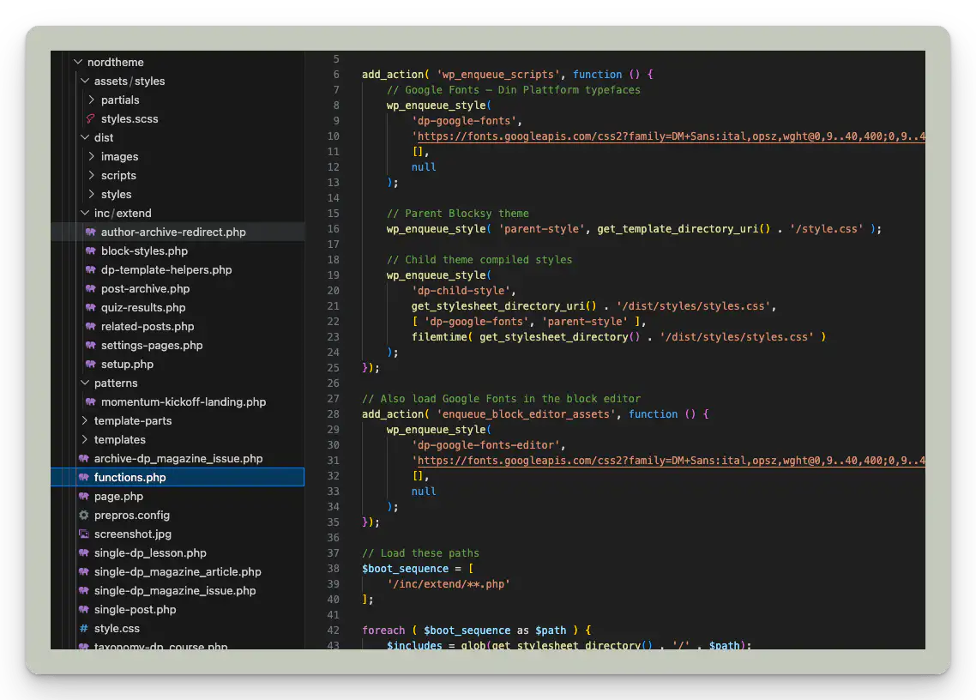Click the PHP icon beside setup.php
The image size is (976, 700).
click(91, 365)
